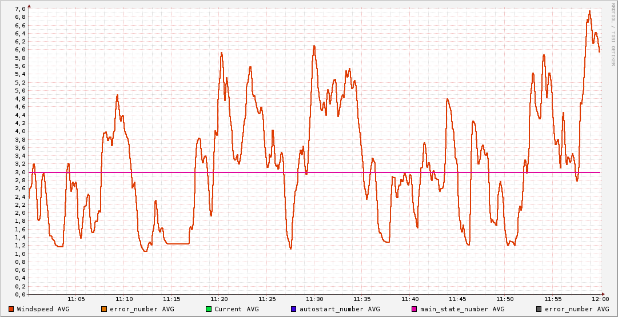
Task: Click the blue autostart_number AVG legend swatch
Action: [x=294, y=309]
